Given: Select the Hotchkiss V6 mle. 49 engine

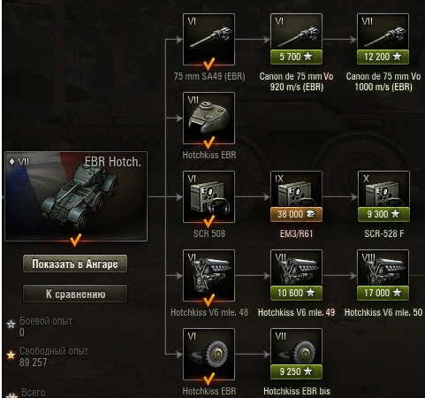Looking at the screenshot, I should 296,275.
